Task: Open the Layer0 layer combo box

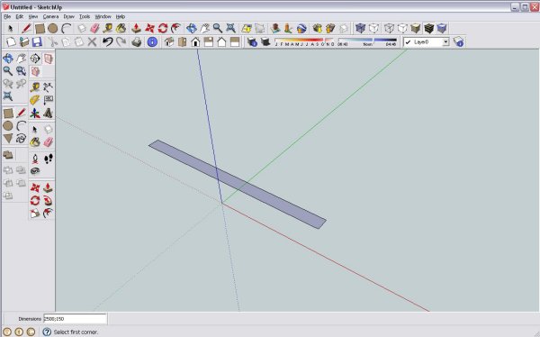Action: (427, 42)
